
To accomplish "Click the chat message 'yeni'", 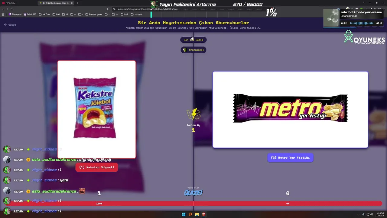I will pos(64,180).
